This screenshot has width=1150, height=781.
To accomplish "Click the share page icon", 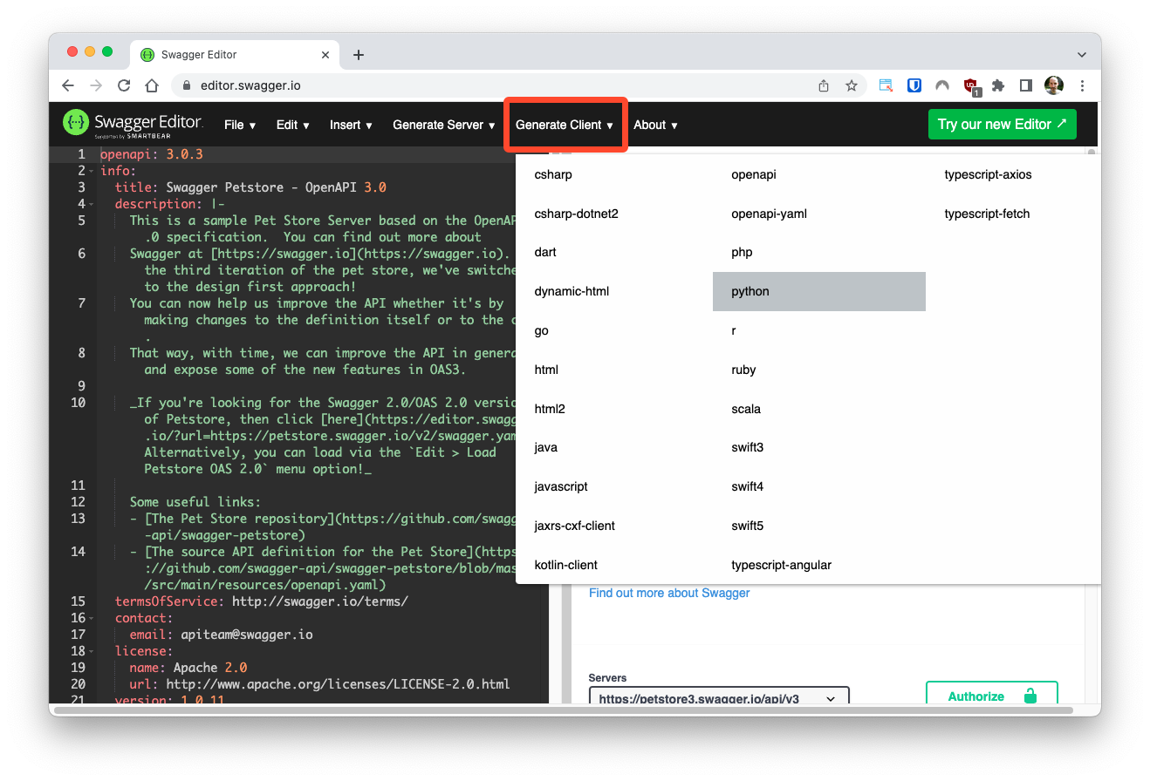I will pyautogui.click(x=824, y=85).
